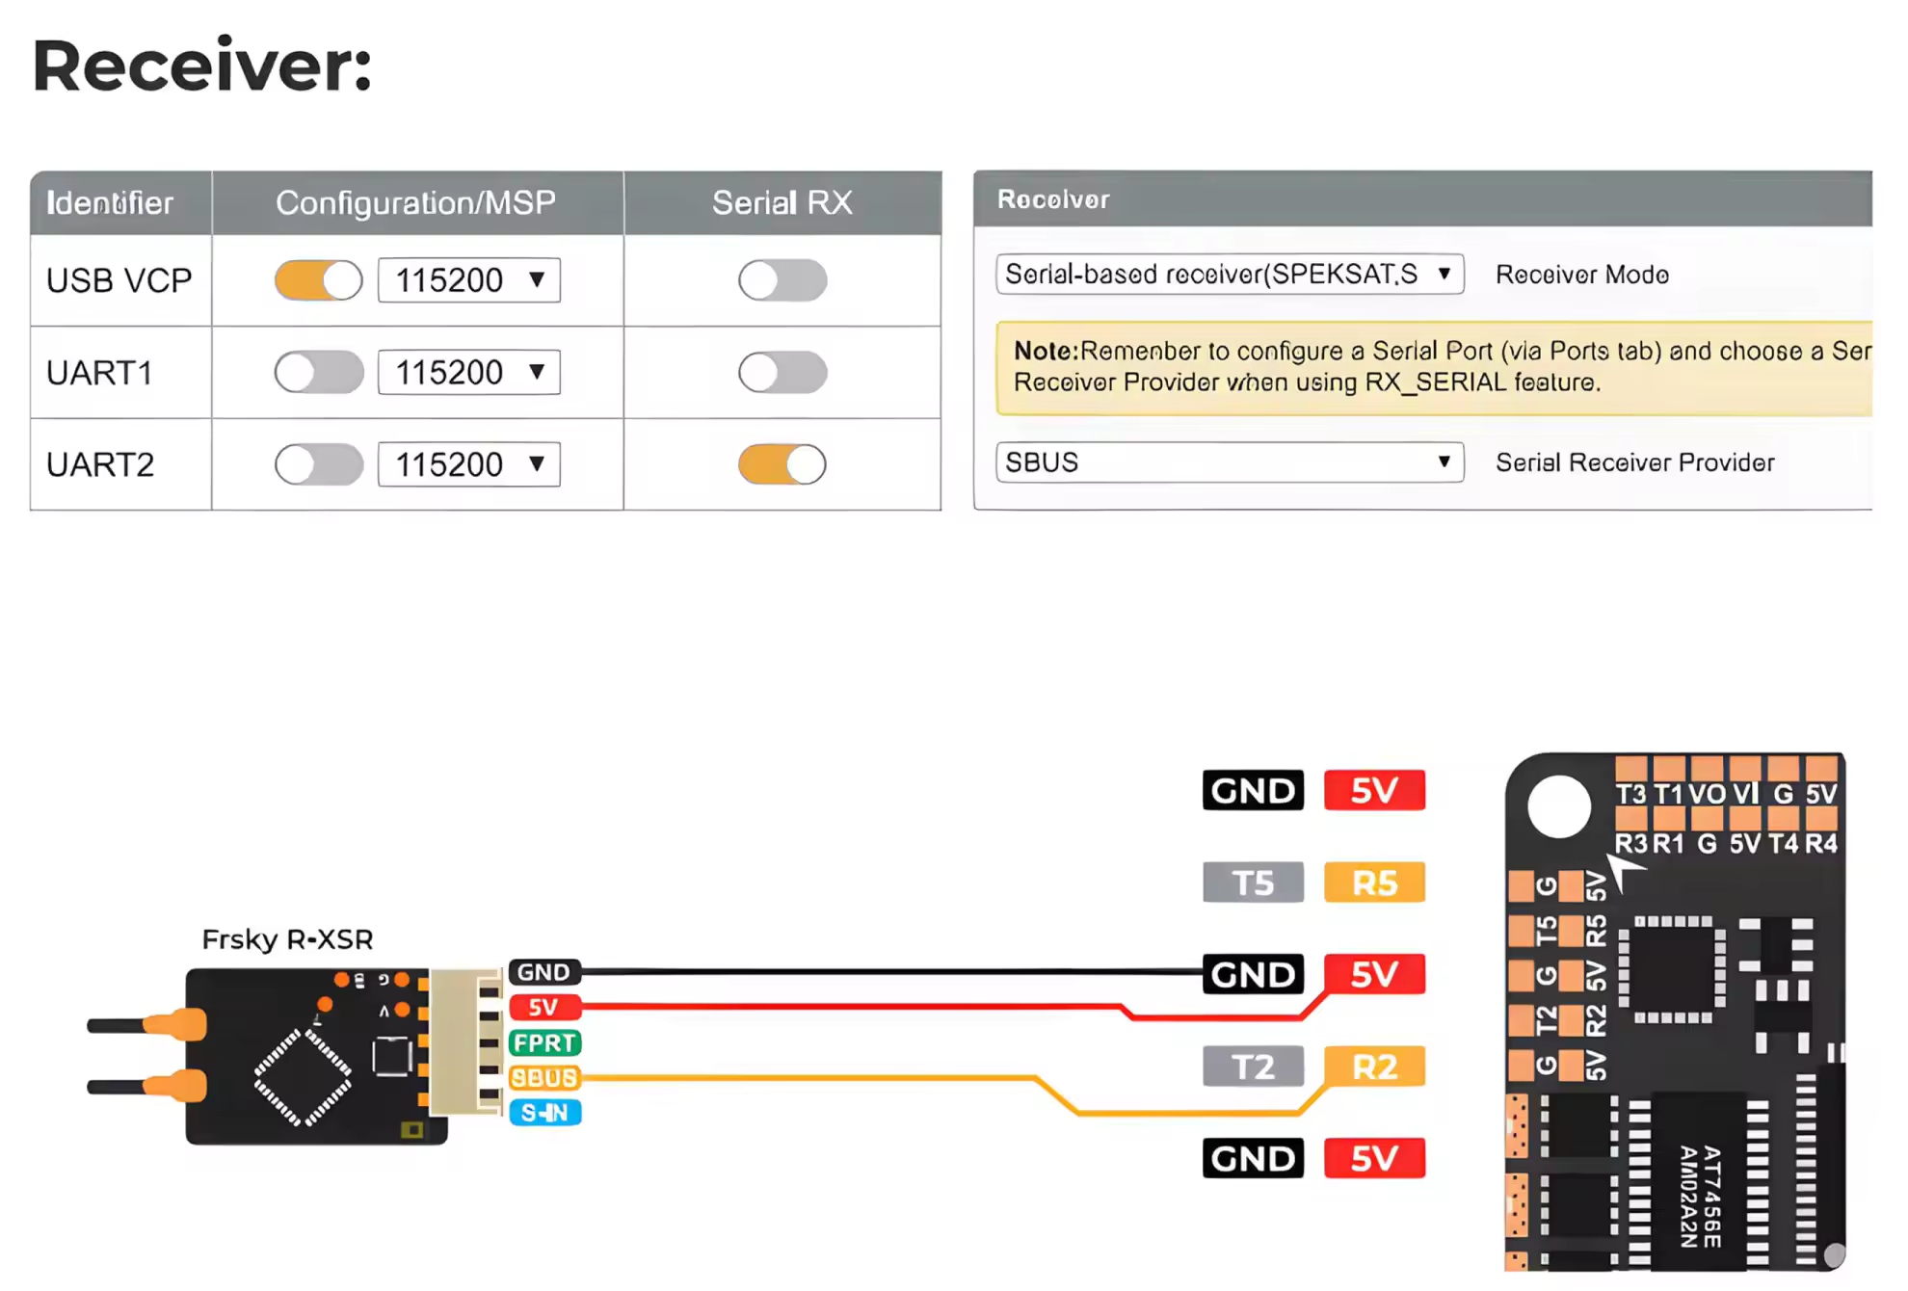Open USB VCP baud rate 115200 dropdown
The width and height of the screenshot is (1908, 1291).
point(469,280)
